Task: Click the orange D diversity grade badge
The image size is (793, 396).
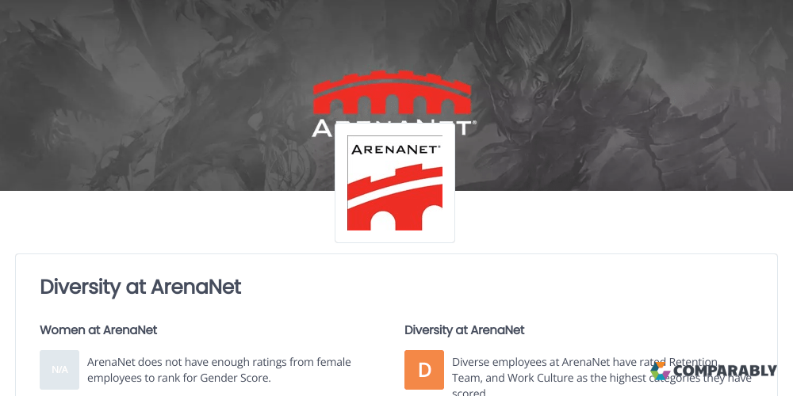Action: (424, 370)
